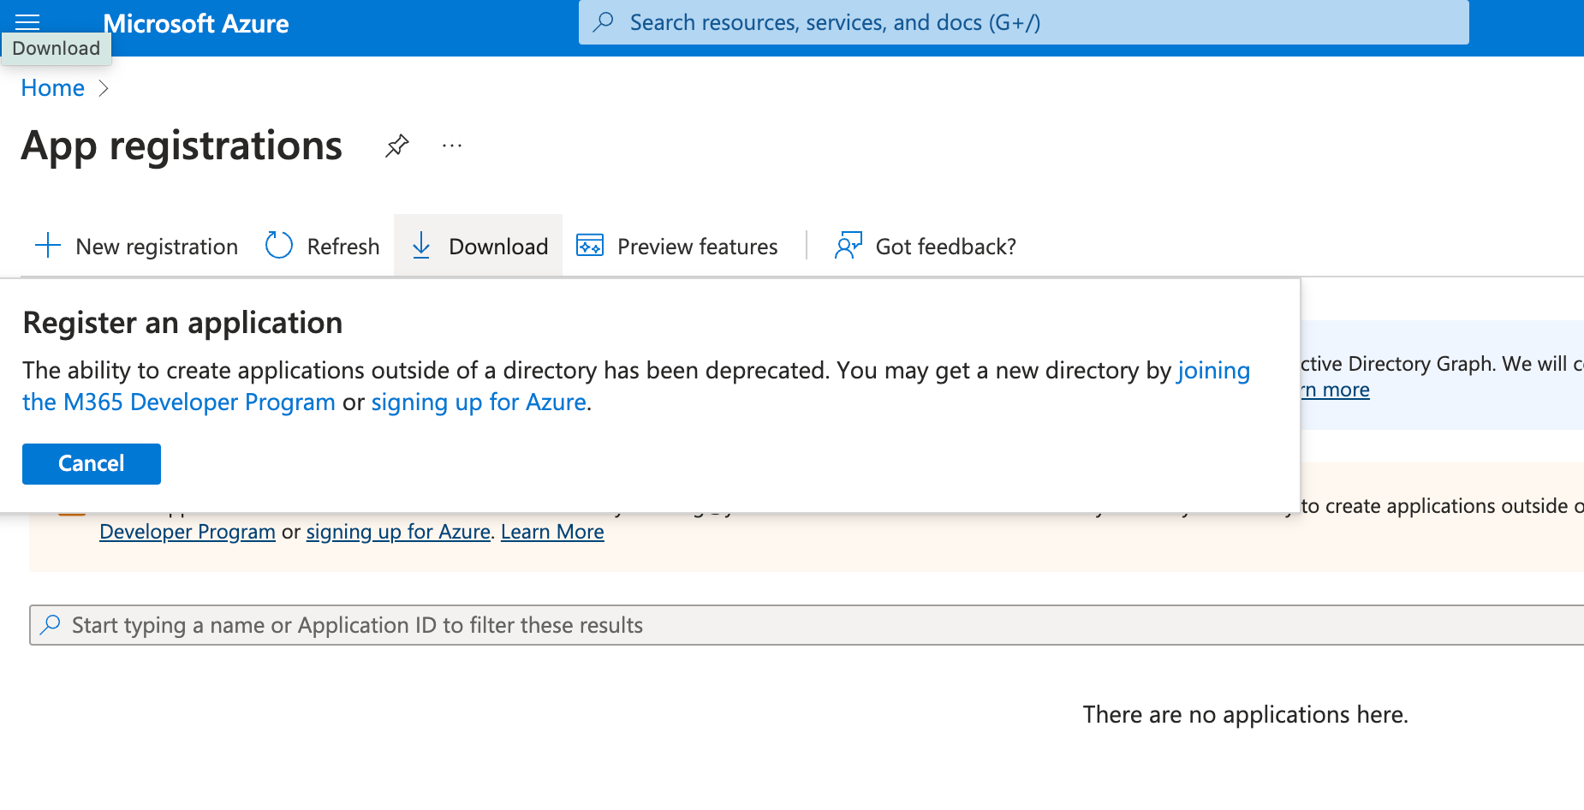Focus the search resources, services, and docs box
The width and height of the screenshot is (1584, 810).
coord(1023,22)
